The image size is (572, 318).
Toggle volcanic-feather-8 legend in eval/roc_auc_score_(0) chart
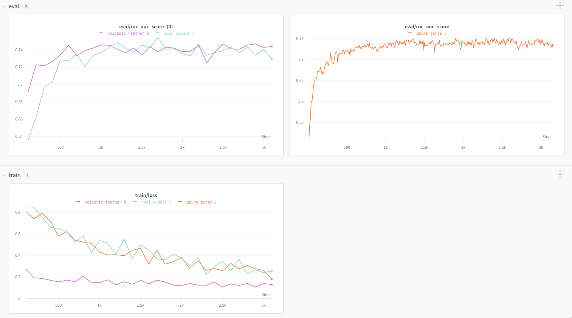(128, 33)
